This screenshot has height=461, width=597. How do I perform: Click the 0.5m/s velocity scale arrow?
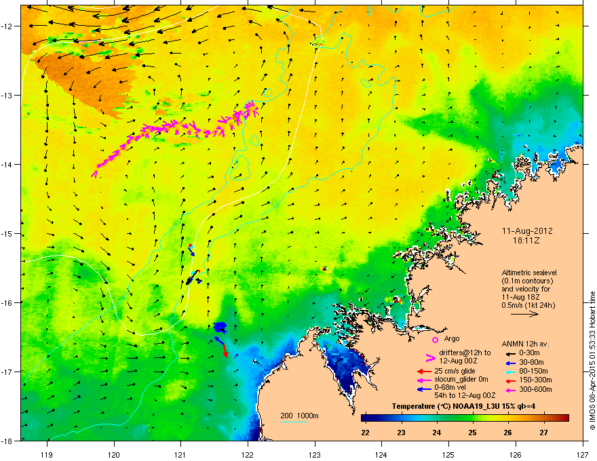[x=524, y=314]
